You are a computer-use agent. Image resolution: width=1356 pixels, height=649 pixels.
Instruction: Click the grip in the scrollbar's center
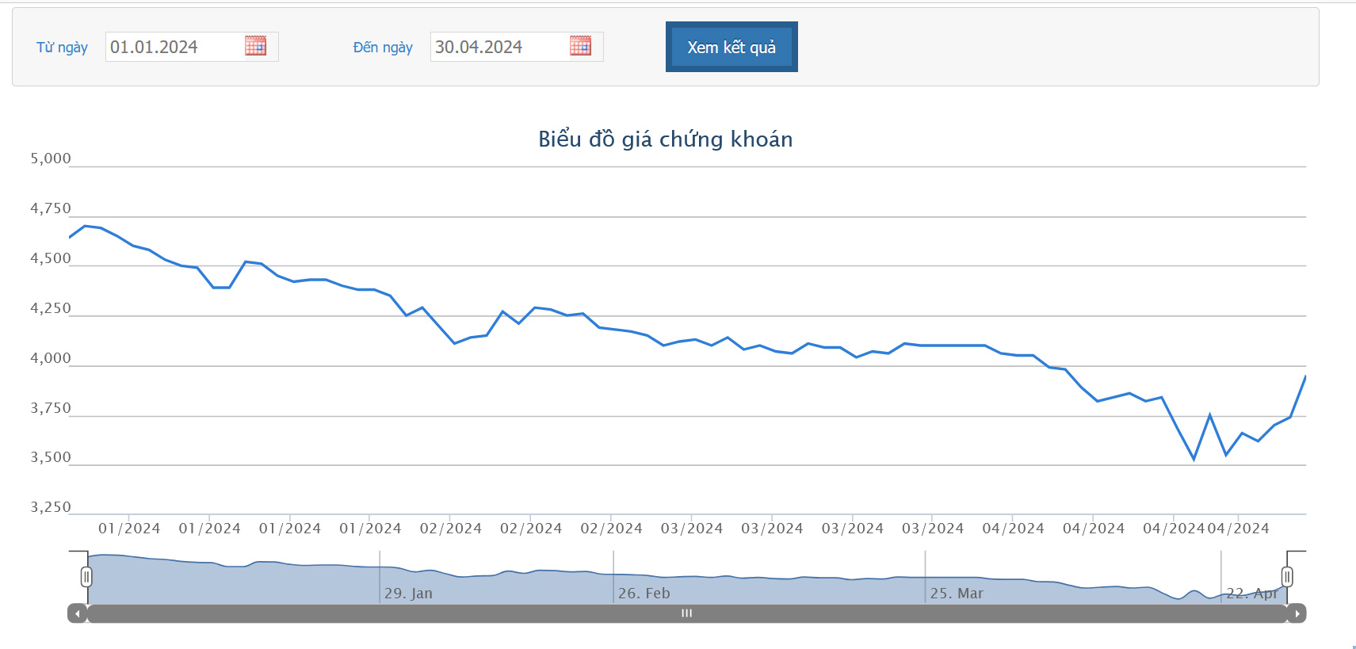click(x=686, y=613)
